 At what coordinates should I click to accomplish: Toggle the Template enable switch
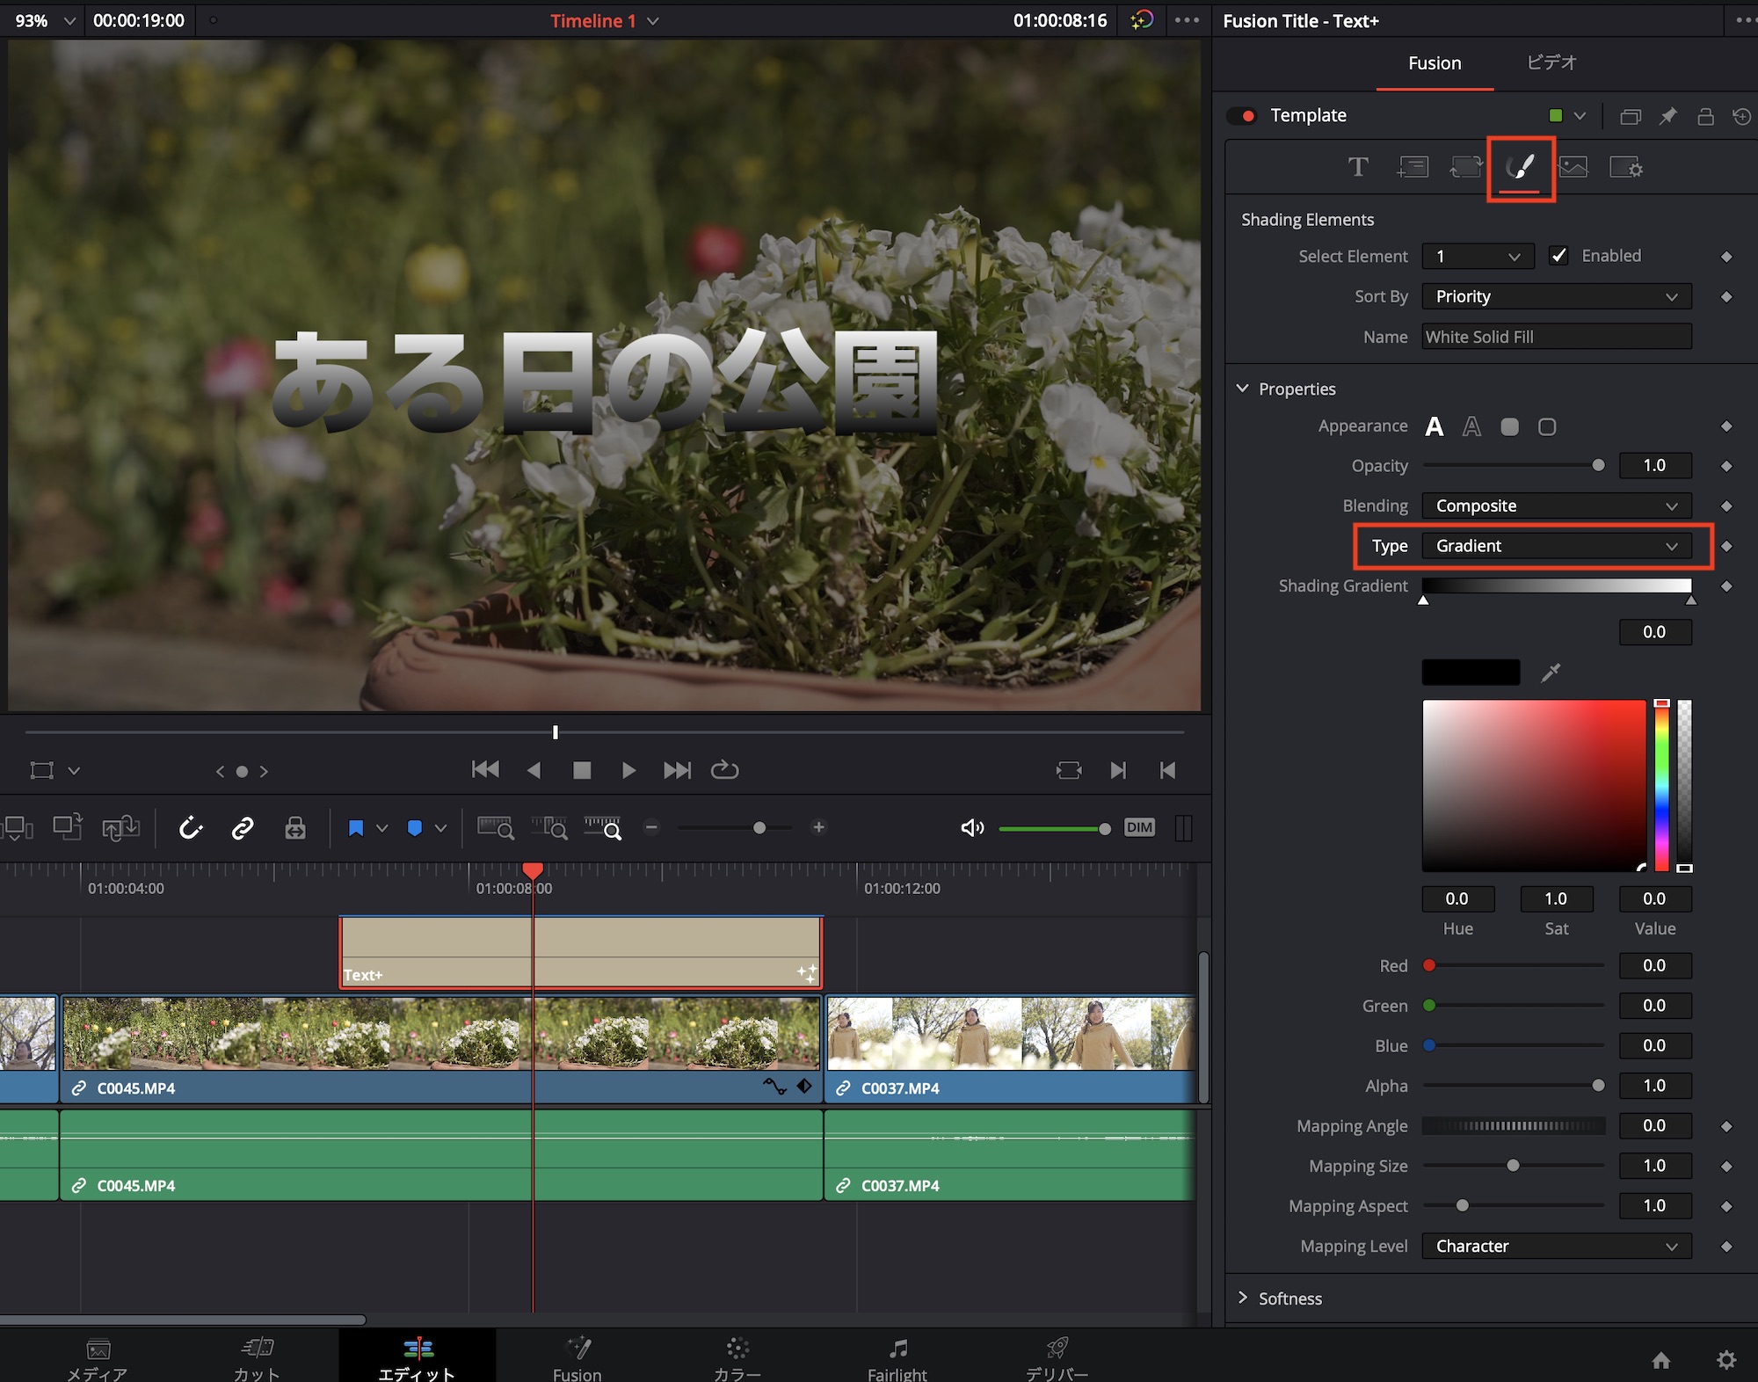(x=1243, y=116)
